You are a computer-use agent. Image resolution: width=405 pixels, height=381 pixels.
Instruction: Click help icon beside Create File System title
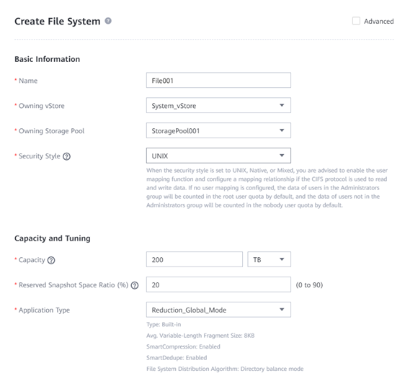click(108, 21)
